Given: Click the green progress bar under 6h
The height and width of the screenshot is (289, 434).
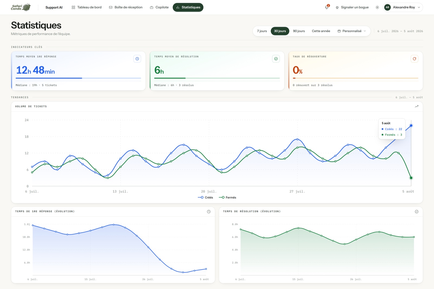Looking at the screenshot, I should [217, 78].
